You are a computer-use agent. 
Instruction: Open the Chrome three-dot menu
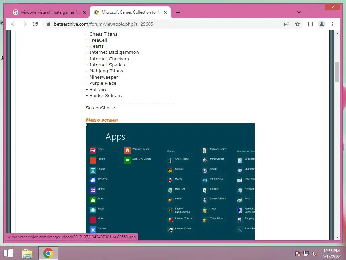pyautogui.click(x=332, y=24)
